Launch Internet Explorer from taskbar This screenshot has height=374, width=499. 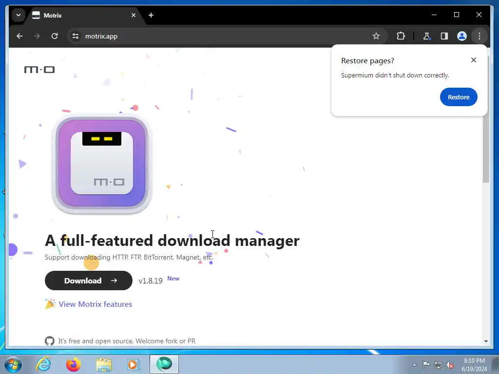43,364
